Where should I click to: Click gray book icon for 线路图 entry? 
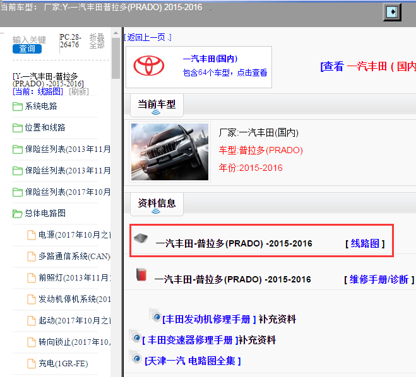pyautogui.click(x=141, y=238)
